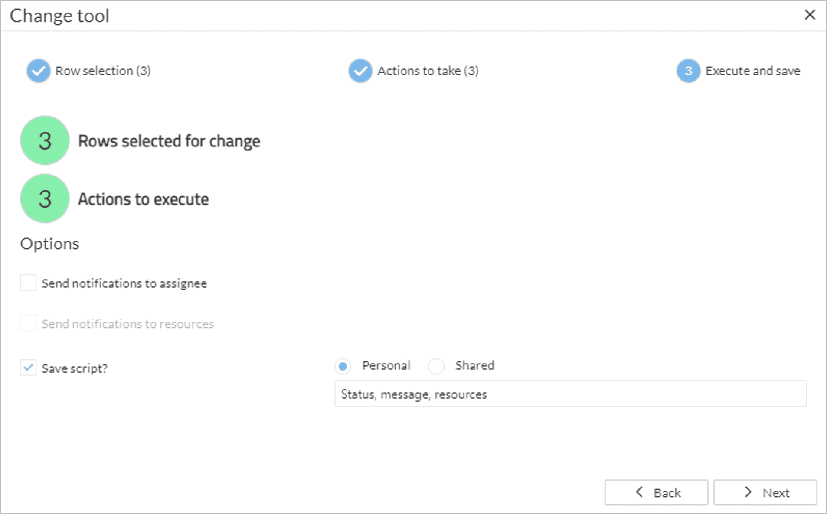This screenshot has height=514, width=827.
Task: Close the Change tool dialog
Action: [x=810, y=15]
